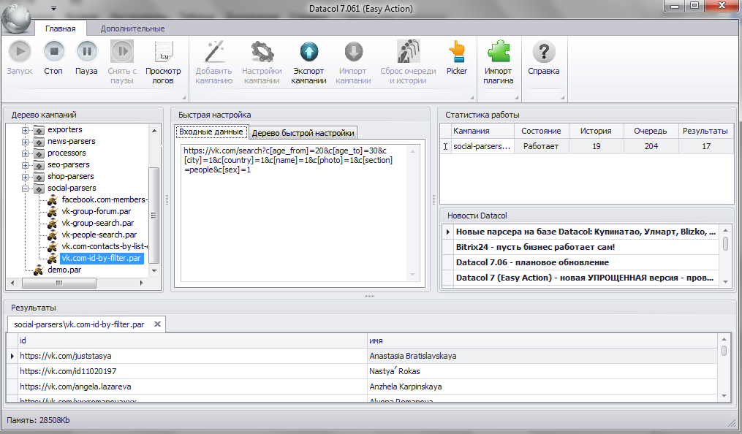Image resolution: width=742 pixels, height=434 pixels.
Task: Click Импорт кампании download icon
Action: (x=354, y=52)
